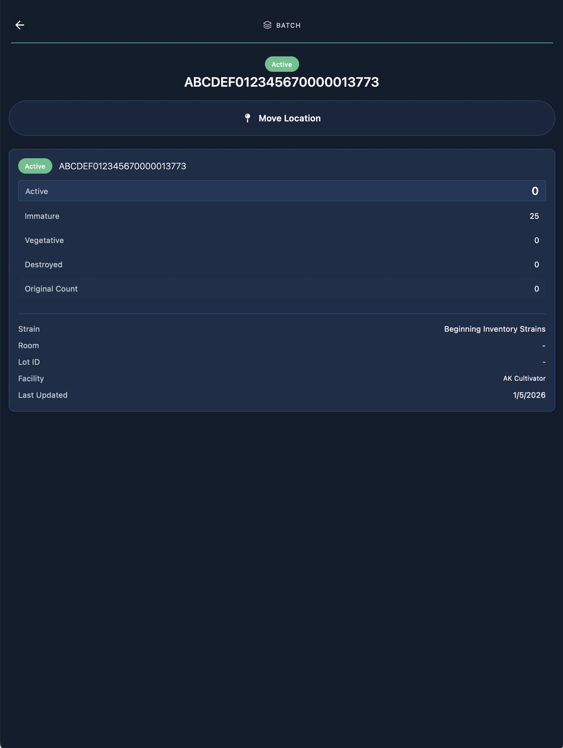Image resolution: width=563 pixels, height=748 pixels.
Task: Select the Vegetative count row
Action: pyautogui.click(x=281, y=240)
